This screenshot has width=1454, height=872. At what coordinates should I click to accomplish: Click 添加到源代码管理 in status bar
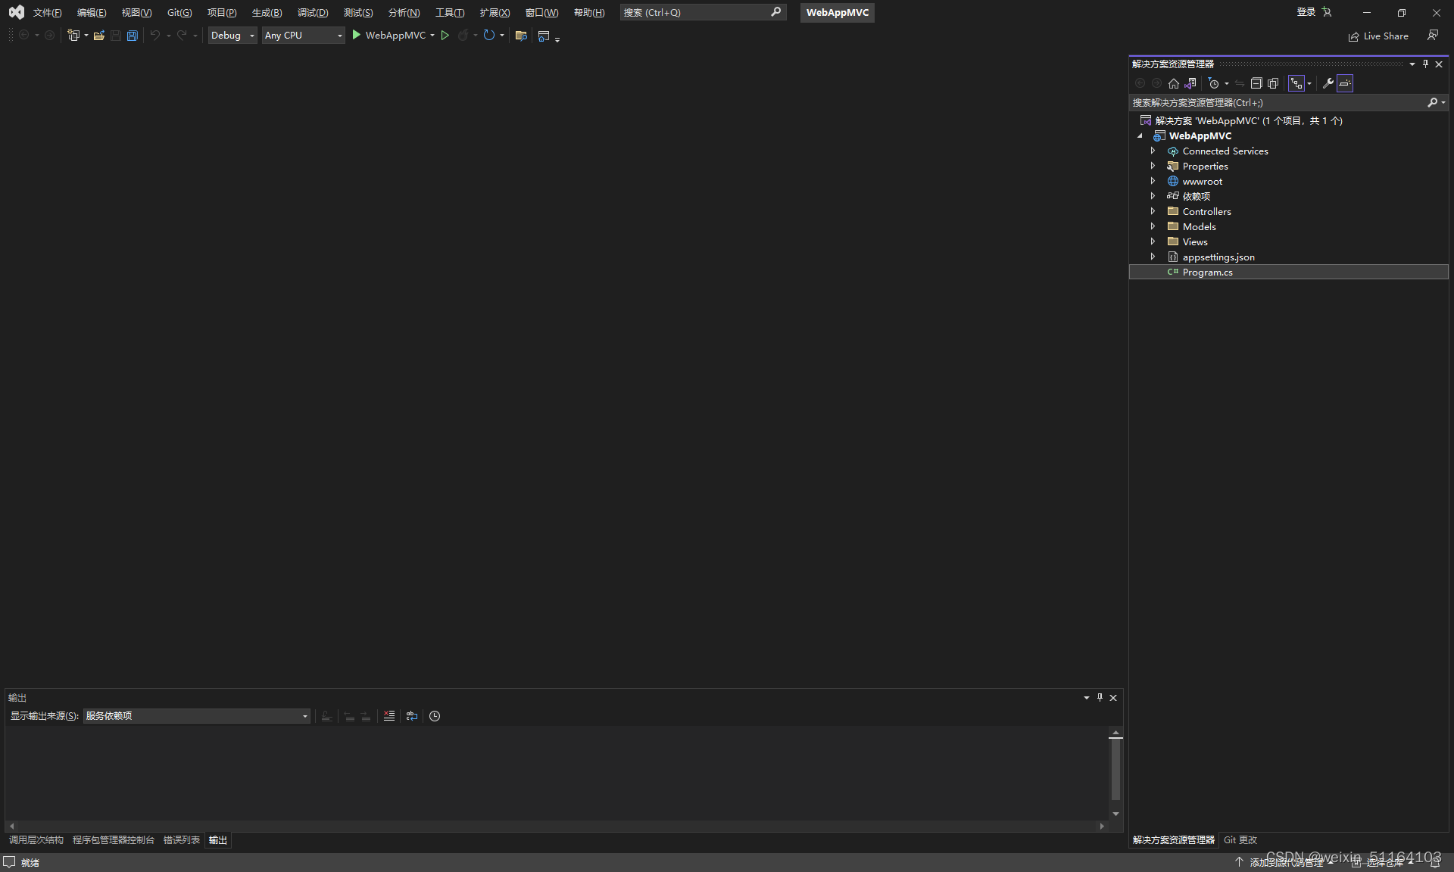point(1285,862)
